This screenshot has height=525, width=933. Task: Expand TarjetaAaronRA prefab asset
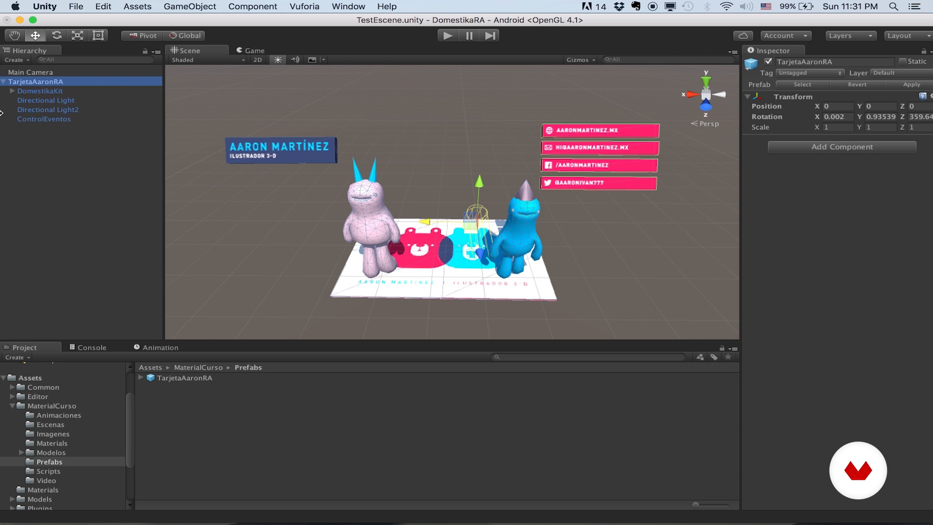(141, 378)
